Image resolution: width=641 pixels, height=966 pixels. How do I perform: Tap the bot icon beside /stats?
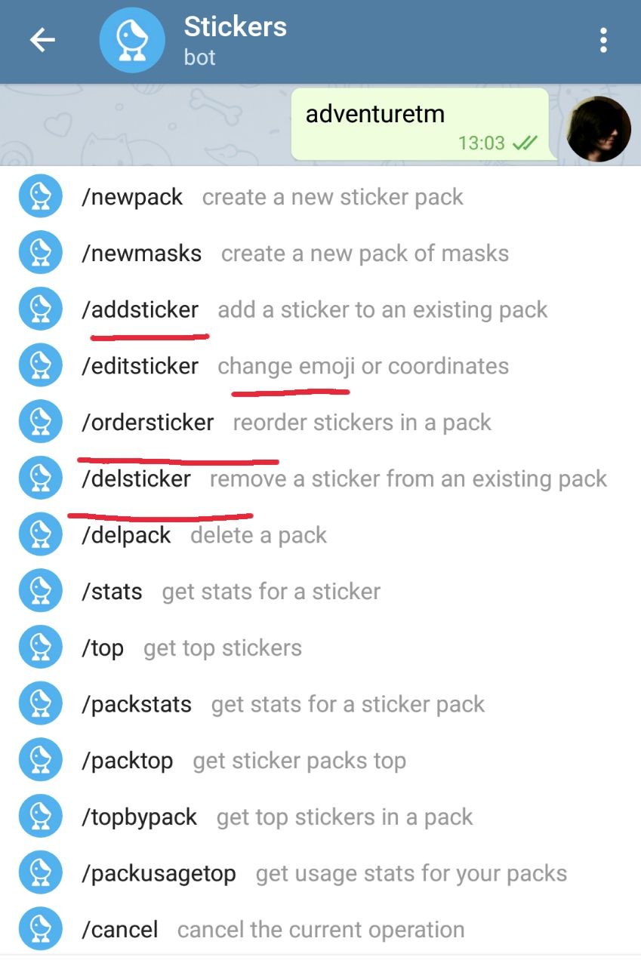click(x=40, y=591)
